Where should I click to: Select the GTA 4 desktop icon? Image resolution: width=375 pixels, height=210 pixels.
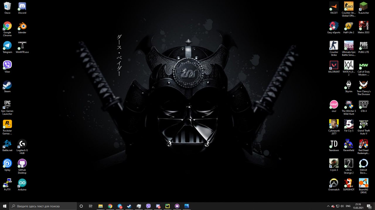point(364,106)
